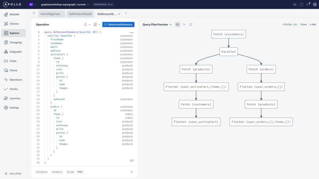319x179 pixels.
Task: Click the lastName field in query
Action: click(x=56, y=43)
